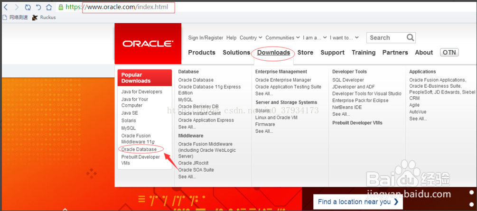The image size is (477, 211).
Task: Open the Downloads menu
Action: pos(273,53)
